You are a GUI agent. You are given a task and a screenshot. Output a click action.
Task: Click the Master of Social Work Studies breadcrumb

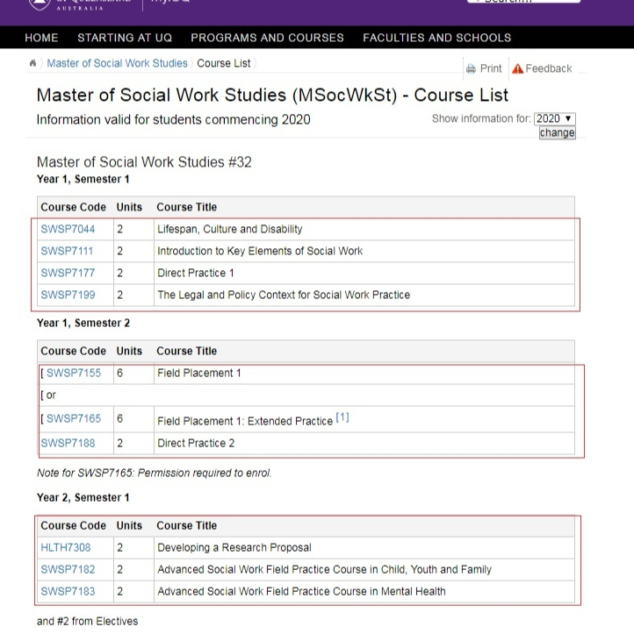pyautogui.click(x=117, y=63)
